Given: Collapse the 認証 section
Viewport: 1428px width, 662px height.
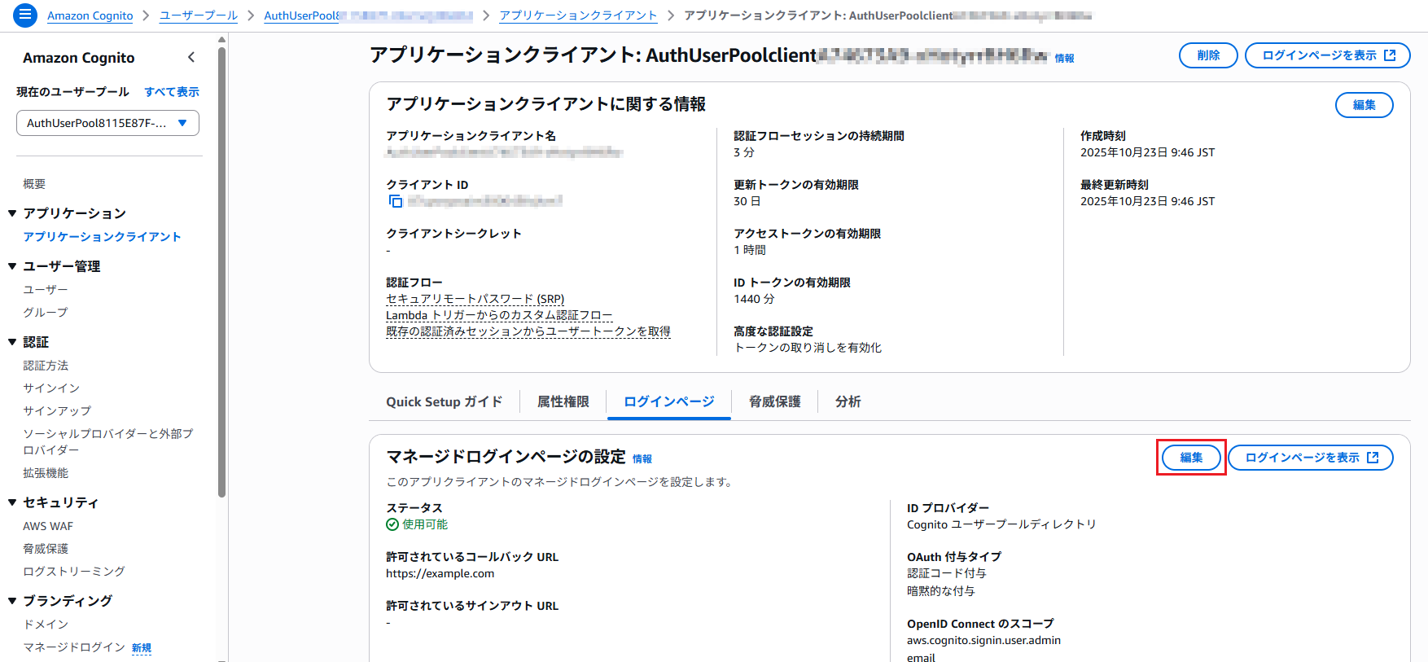Looking at the screenshot, I should tap(12, 342).
